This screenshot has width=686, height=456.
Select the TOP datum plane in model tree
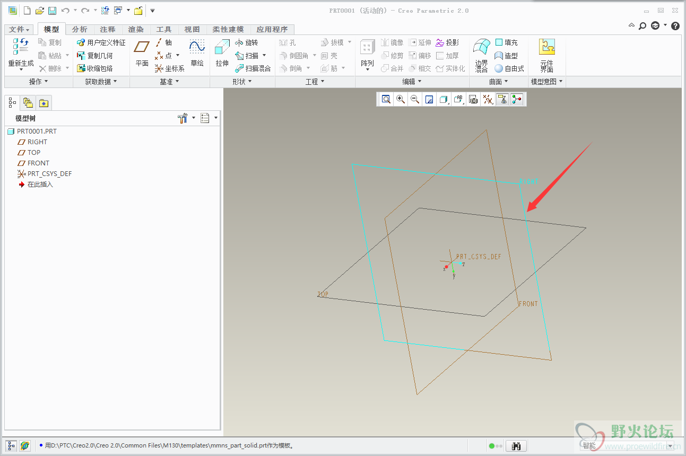tap(29, 153)
